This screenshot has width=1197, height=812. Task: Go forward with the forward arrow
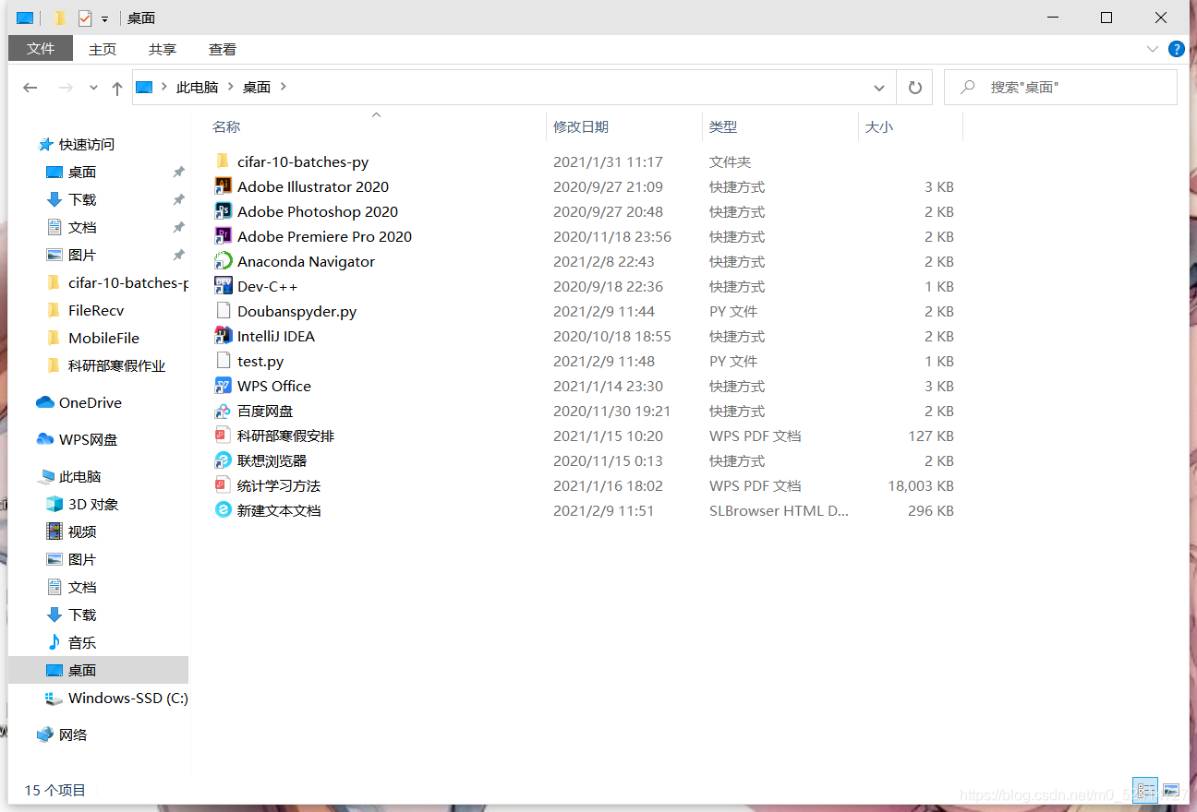tap(66, 88)
